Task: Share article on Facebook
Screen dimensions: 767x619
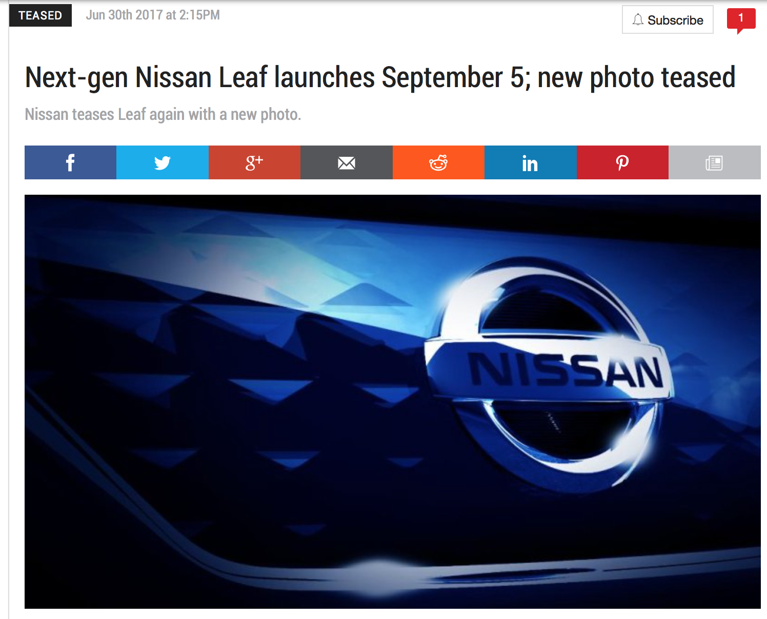Action: point(70,162)
